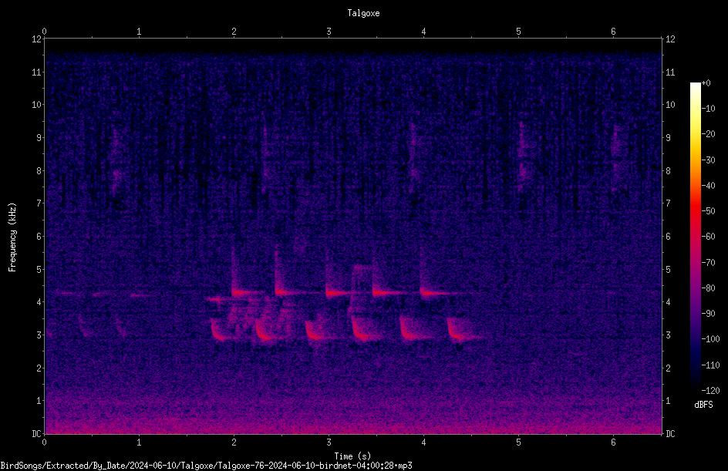This screenshot has height=471, width=728.
Task: Click the 6 second mark on the bottom axis
Action: tap(613, 442)
